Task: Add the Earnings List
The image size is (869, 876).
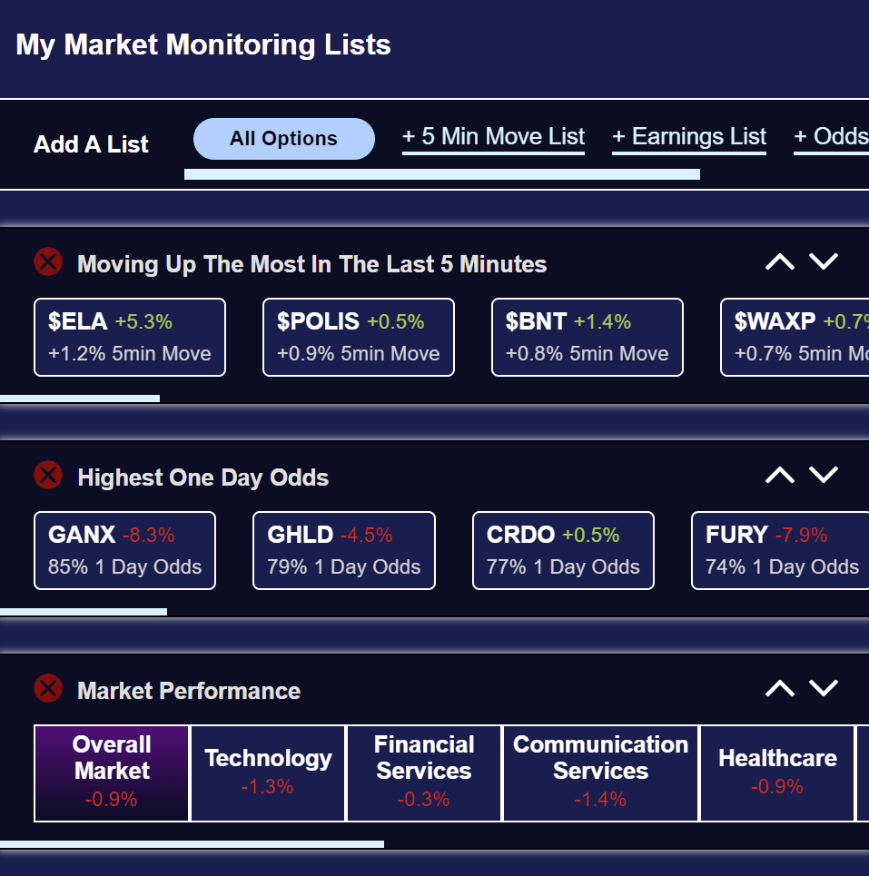Action: coord(689,137)
